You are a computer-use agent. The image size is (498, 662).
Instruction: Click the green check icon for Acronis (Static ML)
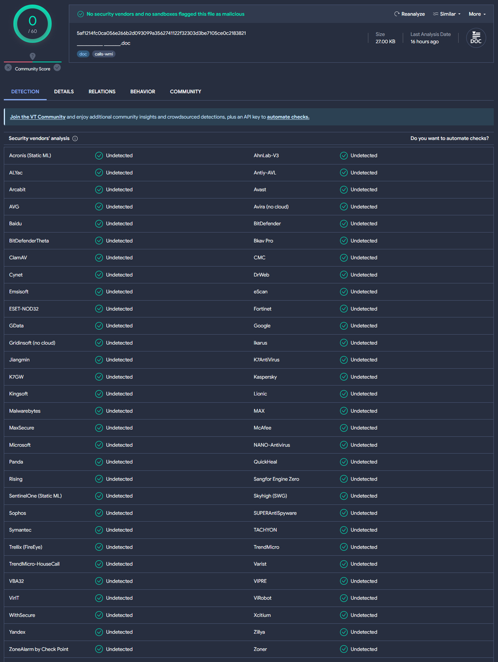click(99, 156)
